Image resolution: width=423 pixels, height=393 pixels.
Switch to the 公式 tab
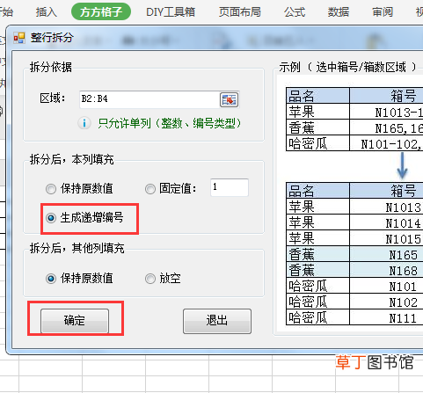(x=295, y=12)
